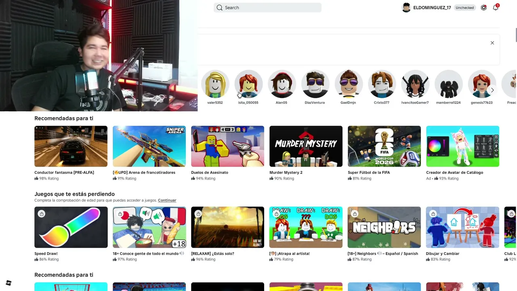This screenshot has height=291, width=517.
Task: Open the 'Dibujar y Cambiar' thumbnail
Action: [x=463, y=227]
